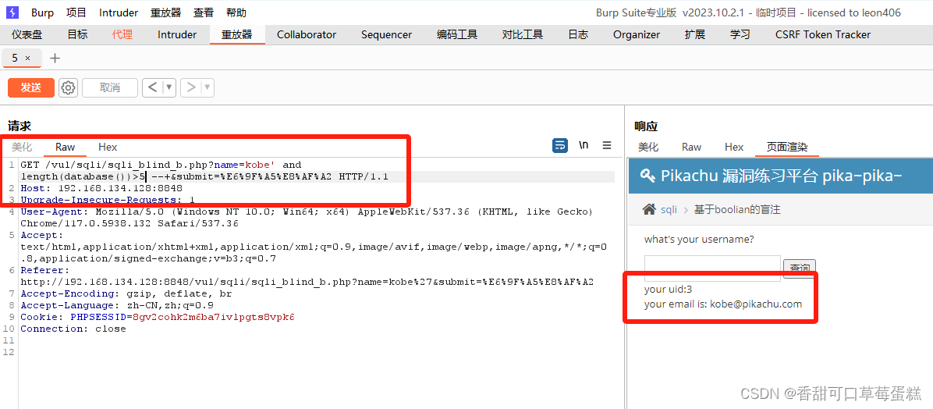Open the 学习 tab
933x409 pixels.
point(740,34)
